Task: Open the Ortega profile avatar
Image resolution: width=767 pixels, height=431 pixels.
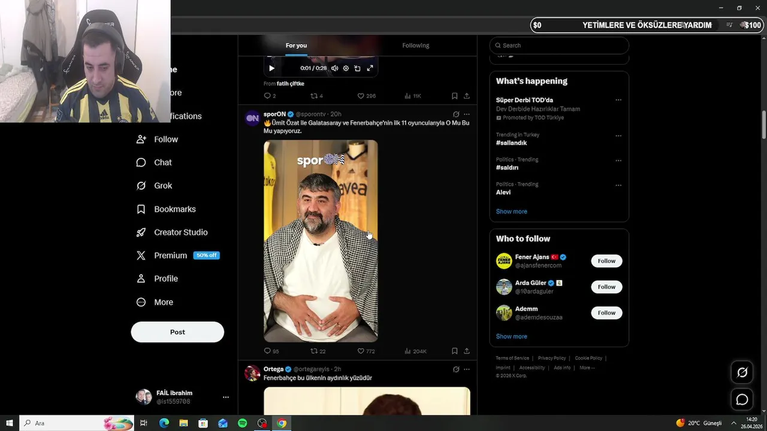Action: tap(252, 373)
